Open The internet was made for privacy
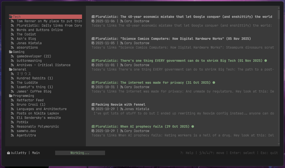Image resolution: width=285 pixels, height=168 pixels. tap(153, 83)
